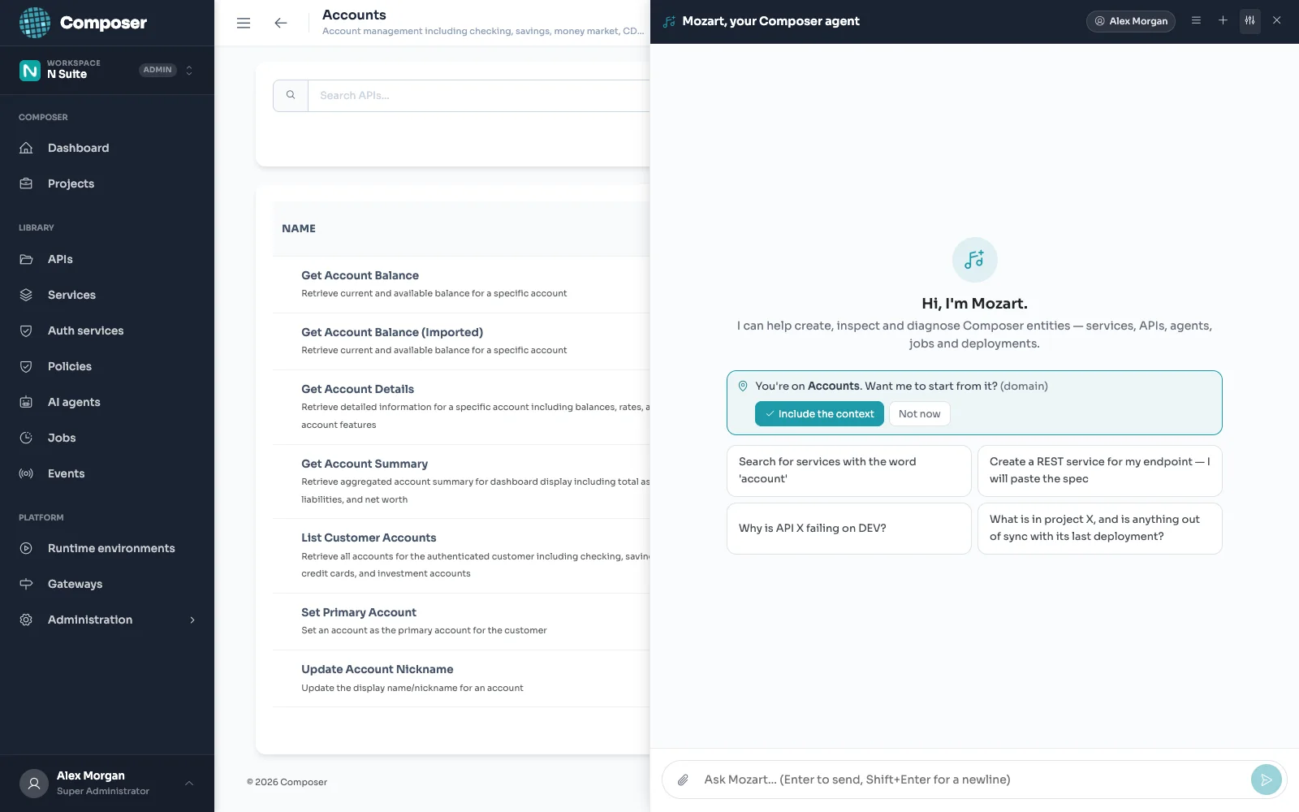Expand the Administration submenu chevron

pyautogui.click(x=192, y=620)
